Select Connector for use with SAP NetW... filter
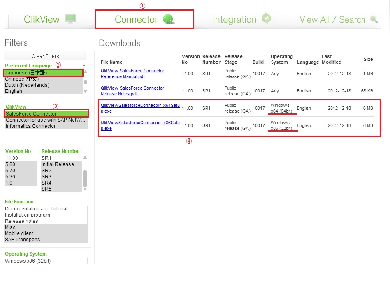The width and height of the screenshot is (390, 282). click(46, 120)
